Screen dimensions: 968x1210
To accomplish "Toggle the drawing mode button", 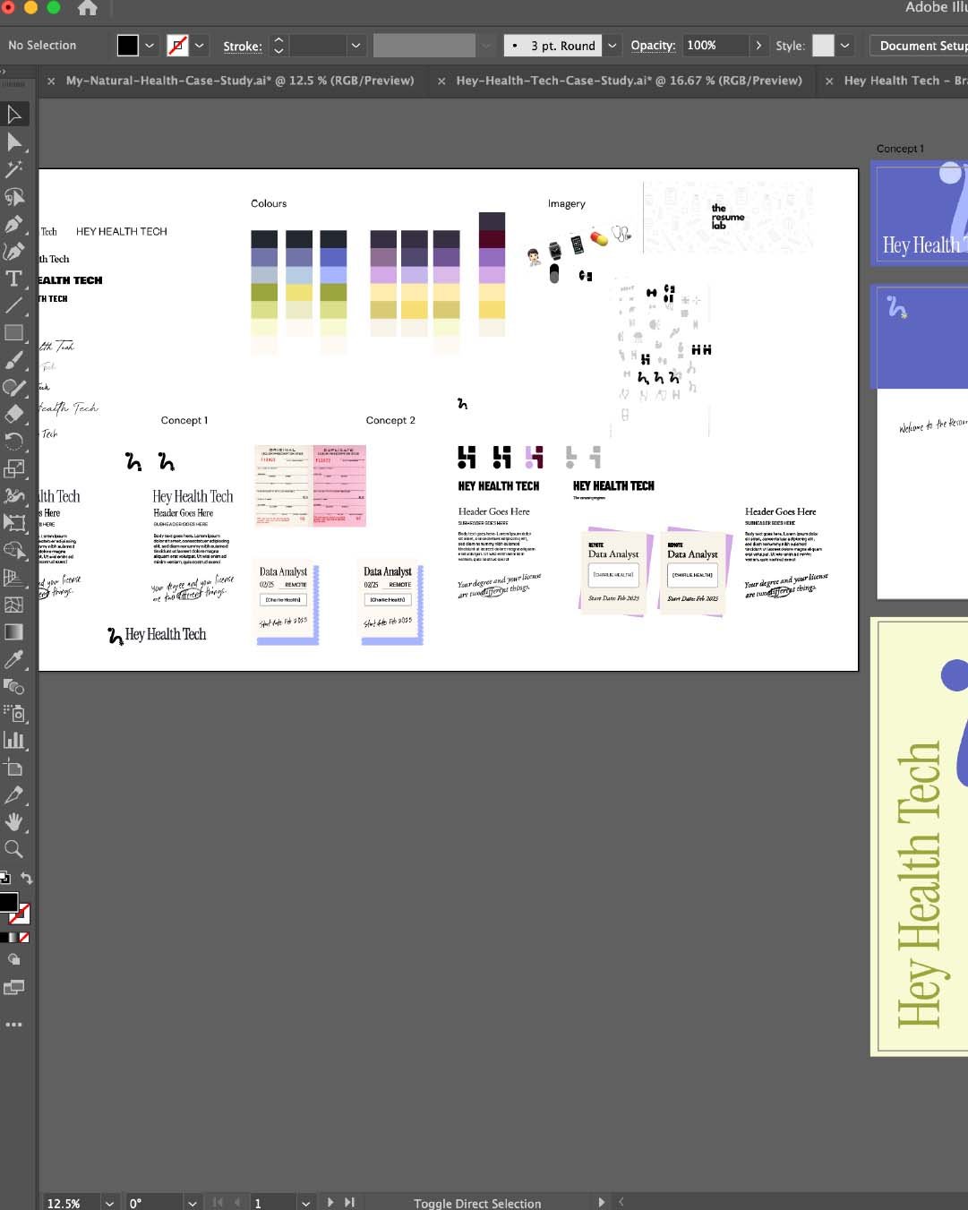I will (14, 959).
